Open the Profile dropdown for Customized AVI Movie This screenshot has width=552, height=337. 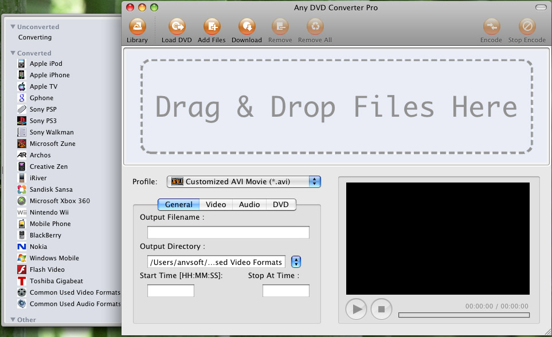point(244,182)
